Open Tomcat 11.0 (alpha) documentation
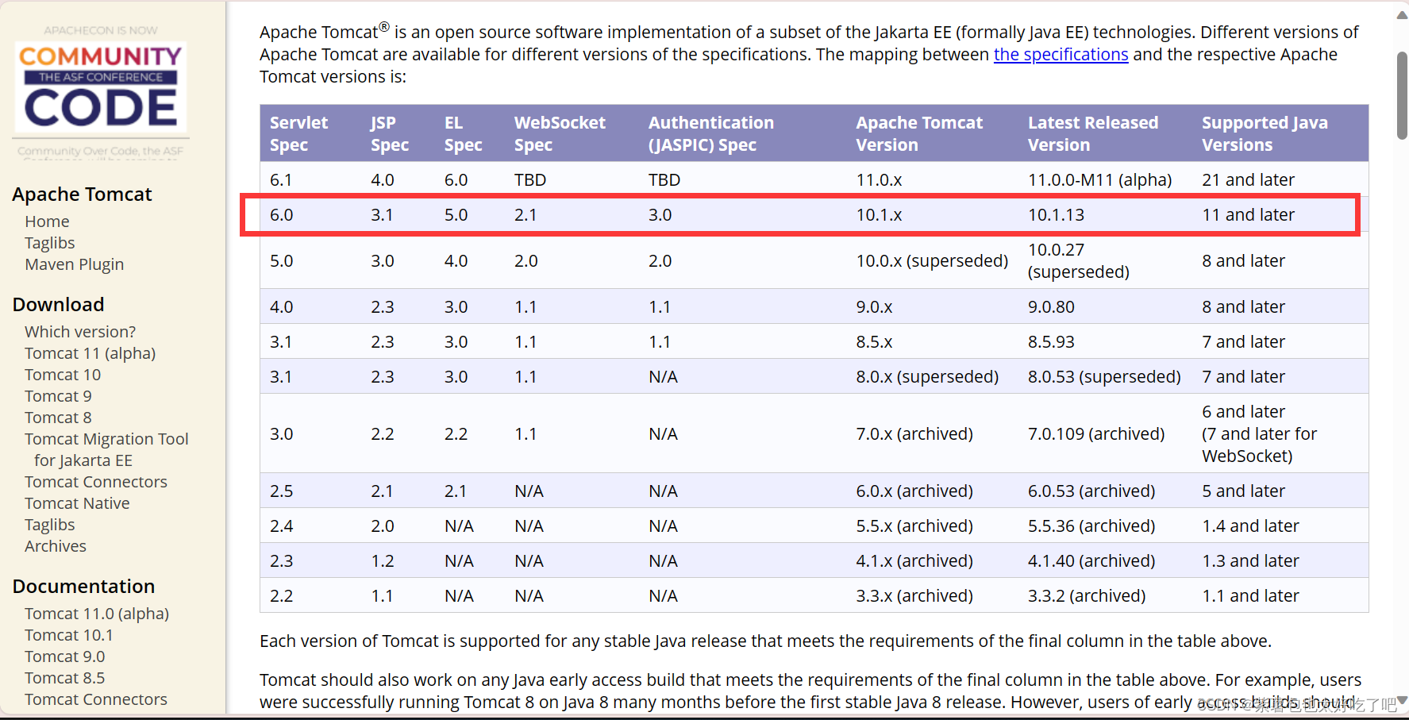The height and width of the screenshot is (720, 1409). coord(97,614)
